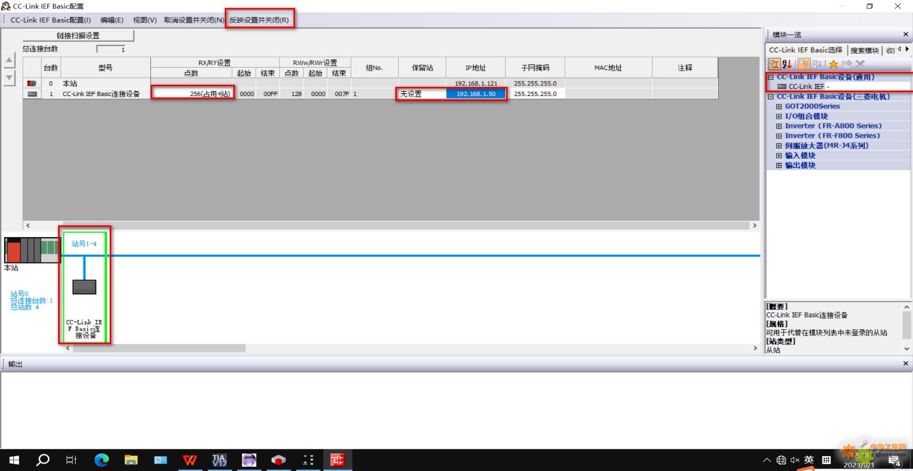Image resolution: width=913 pixels, height=471 pixels.
Task: Click 反映设置并关闭(R) to apply and close
Action: [259, 20]
